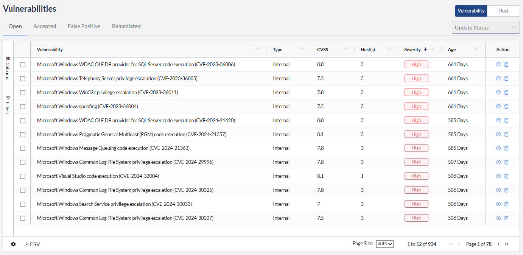Open the CVSS column menu icon
Screen dimensions: 523x255
point(346,49)
